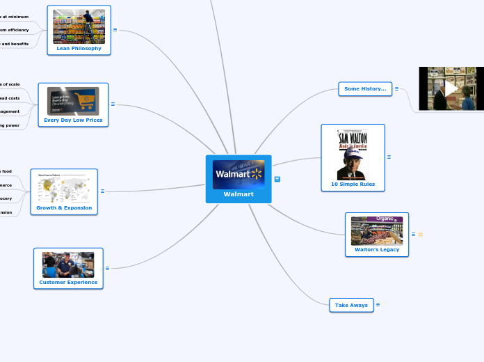Click the star icon next to Walton's Legacy
The width and height of the screenshot is (484, 362).
(x=421, y=235)
